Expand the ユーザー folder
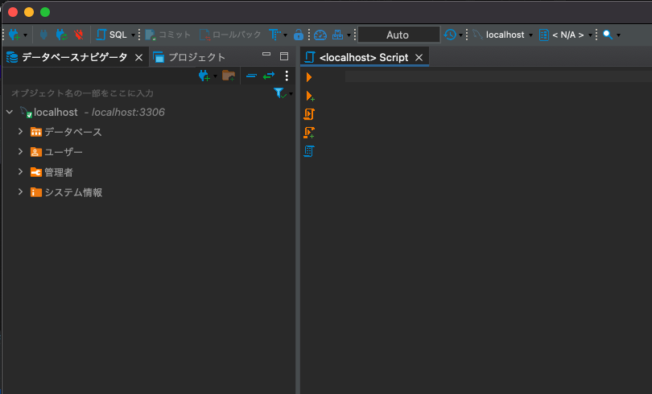 (20, 151)
